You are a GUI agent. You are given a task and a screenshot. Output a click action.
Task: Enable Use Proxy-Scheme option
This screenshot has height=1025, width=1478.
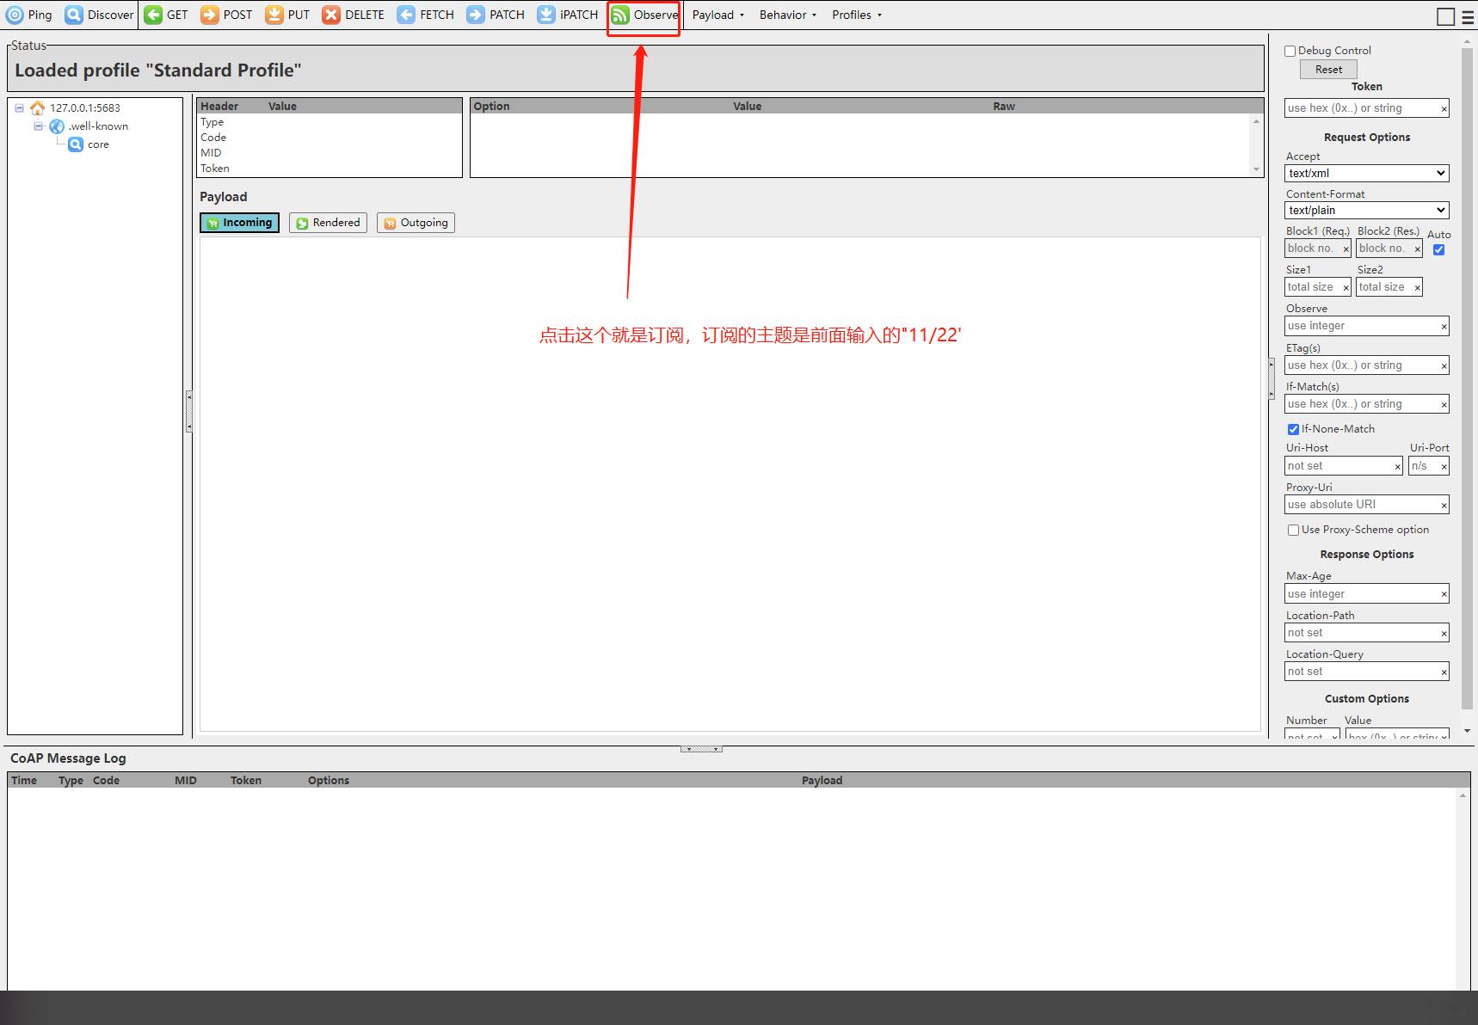(x=1293, y=530)
